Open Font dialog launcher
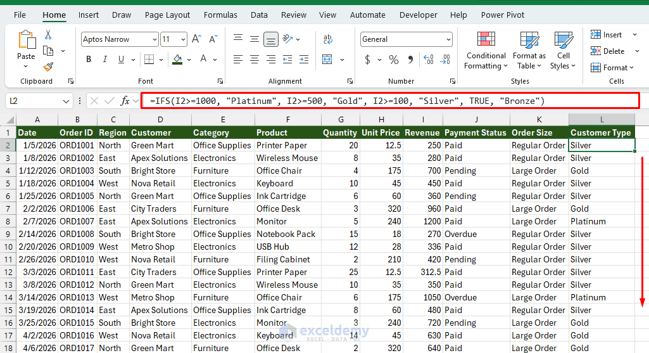 (x=220, y=81)
